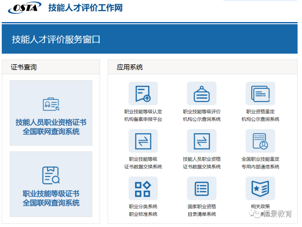
Task: Select the 相关政策 star book icon
Action: [x=260, y=188]
